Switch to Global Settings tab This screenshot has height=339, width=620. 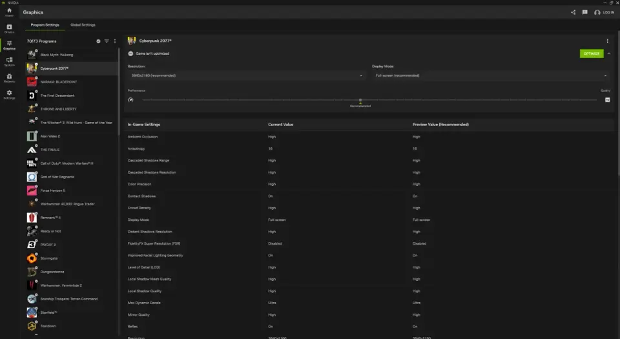pos(83,25)
